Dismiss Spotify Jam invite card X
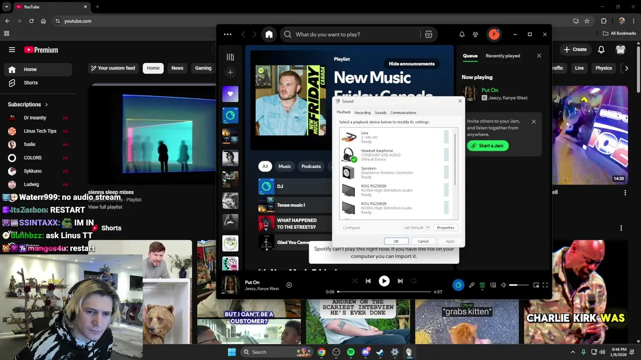This screenshot has height=360, width=641. point(533,121)
